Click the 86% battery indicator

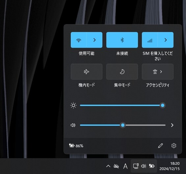76,146
